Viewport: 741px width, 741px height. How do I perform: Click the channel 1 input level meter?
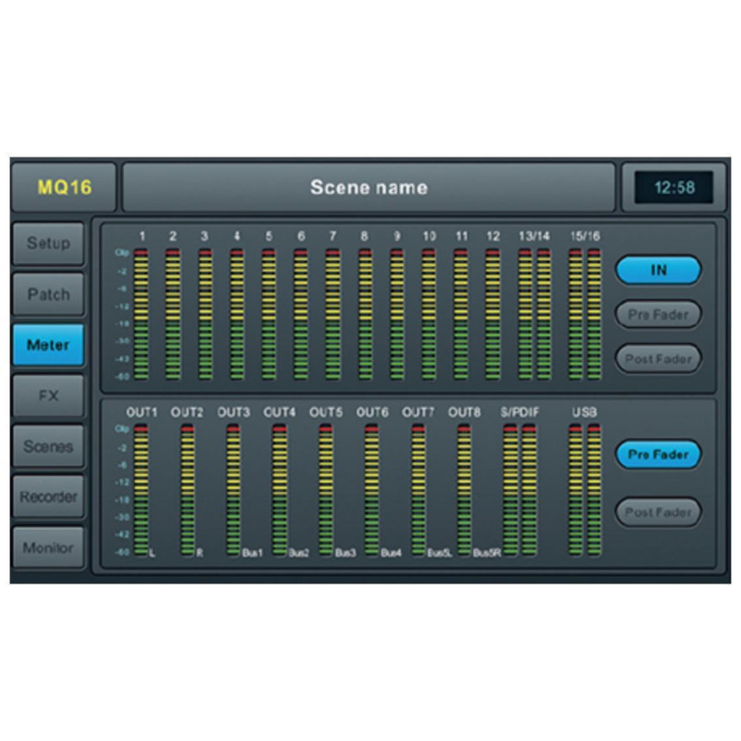point(141,315)
